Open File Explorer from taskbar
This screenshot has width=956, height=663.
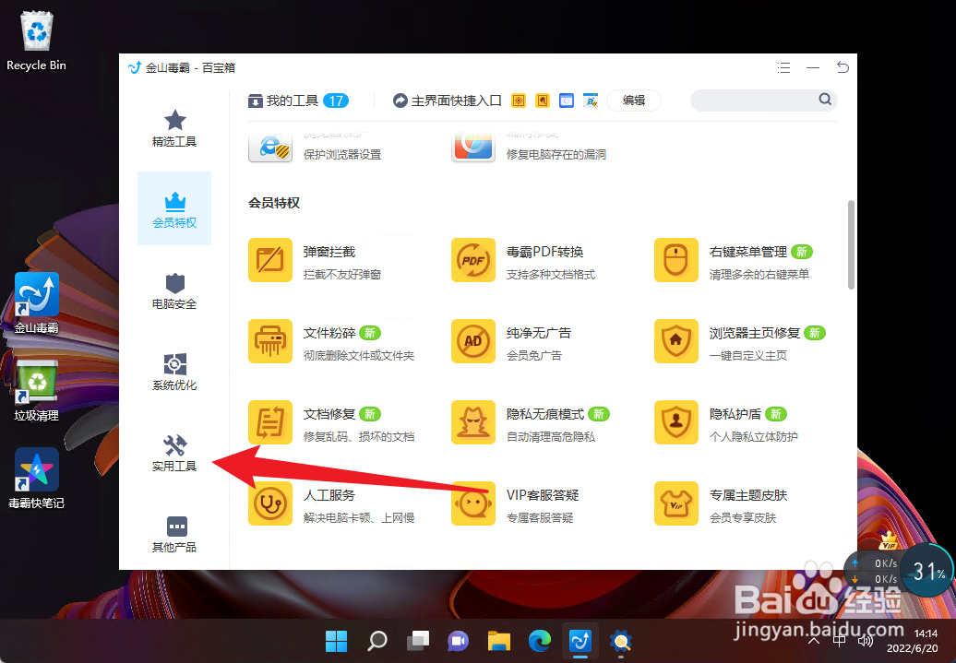pos(498,641)
